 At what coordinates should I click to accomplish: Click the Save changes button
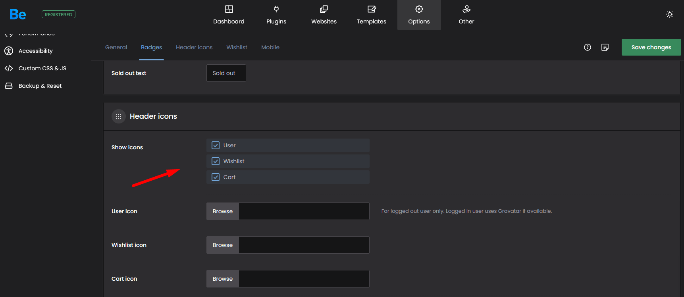651,47
